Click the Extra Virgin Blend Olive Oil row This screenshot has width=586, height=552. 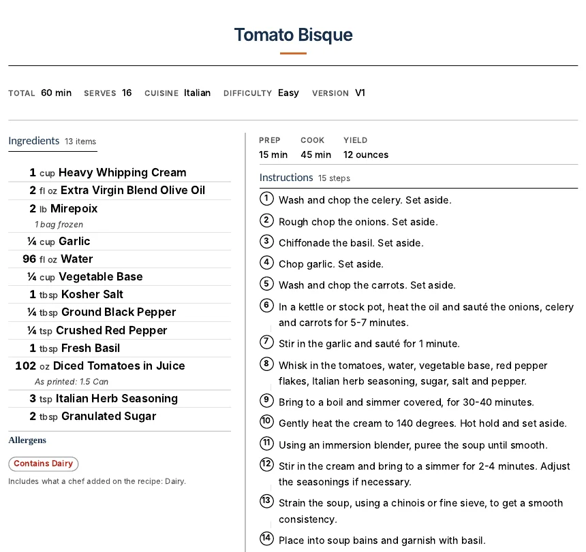pos(120,191)
